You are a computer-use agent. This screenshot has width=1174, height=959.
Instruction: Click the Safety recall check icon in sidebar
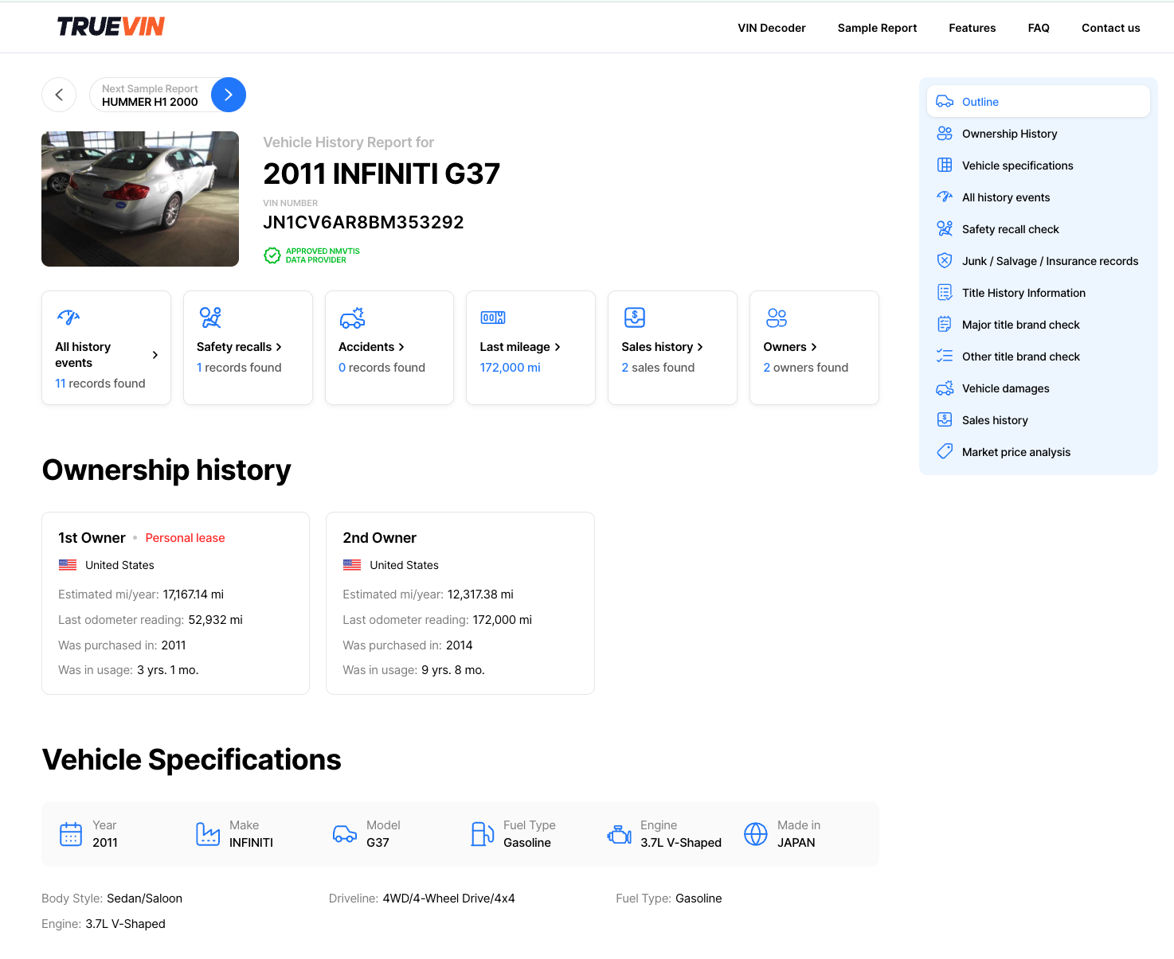tap(945, 229)
